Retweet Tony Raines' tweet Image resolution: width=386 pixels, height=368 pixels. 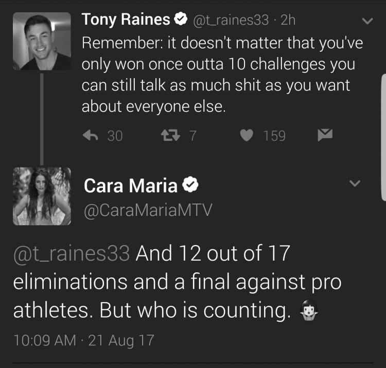170,135
